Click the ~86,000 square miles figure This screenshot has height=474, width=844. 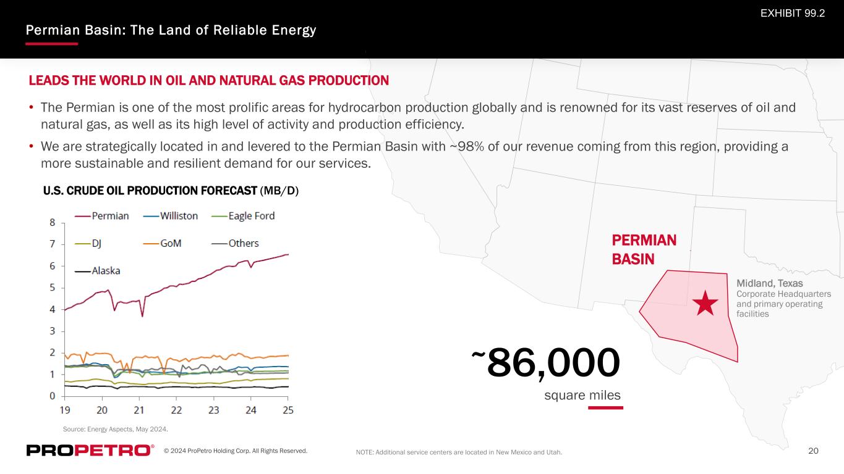pos(546,374)
